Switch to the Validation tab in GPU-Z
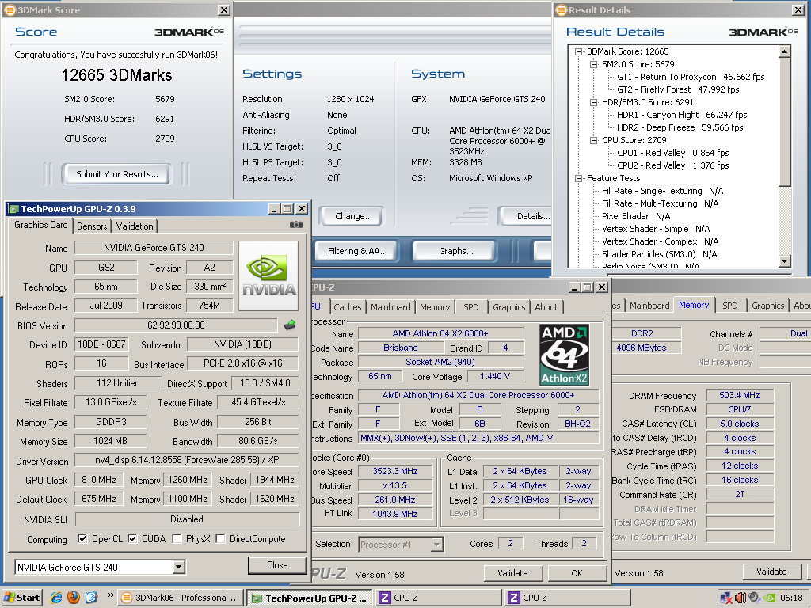Screen dimensions: 811x608 (x=135, y=226)
